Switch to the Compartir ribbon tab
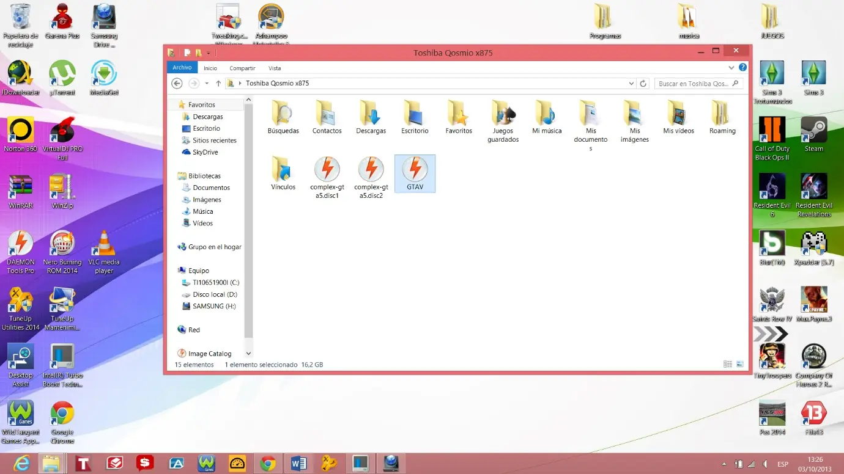The image size is (844, 474). [x=242, y=68]
